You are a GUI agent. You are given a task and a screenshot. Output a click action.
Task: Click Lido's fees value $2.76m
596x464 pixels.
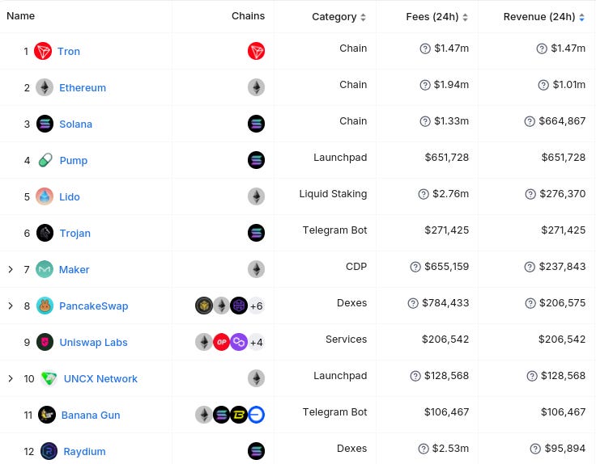click(450, 194)
